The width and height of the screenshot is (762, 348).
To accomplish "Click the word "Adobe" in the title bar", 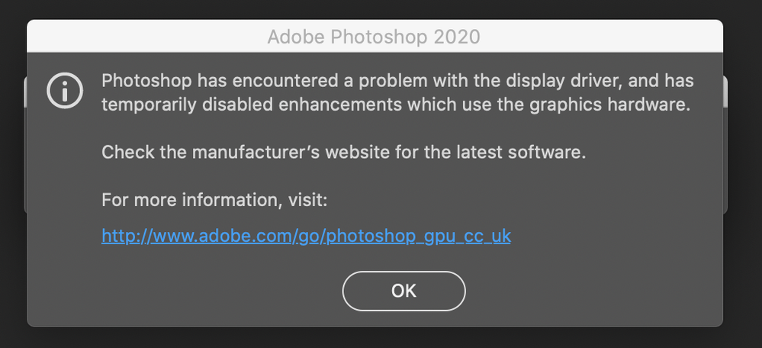I will pyautogui.click(x=291, y=37).
